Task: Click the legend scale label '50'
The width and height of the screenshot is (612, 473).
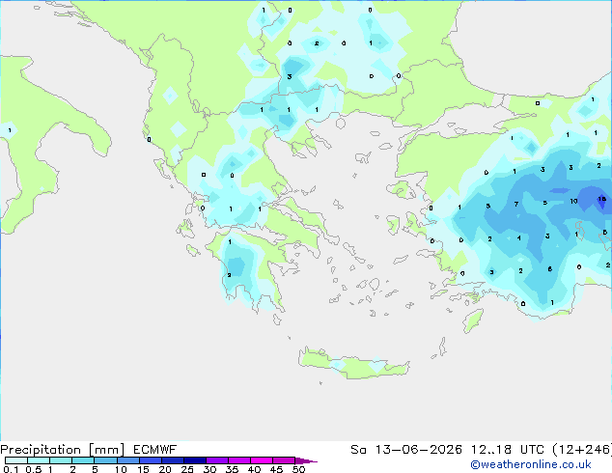Action: tap(298, 469)
